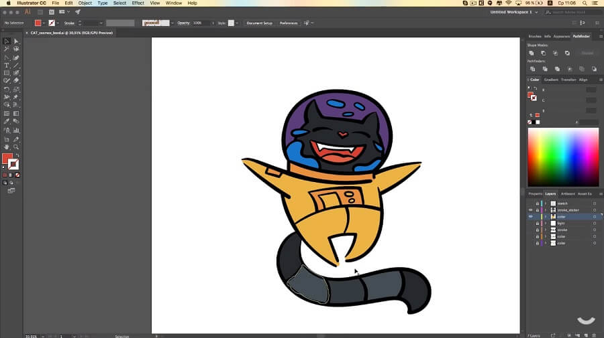604x338 pixels.
Task: Click the Document Setup button
Action: [x=259, y=23]
